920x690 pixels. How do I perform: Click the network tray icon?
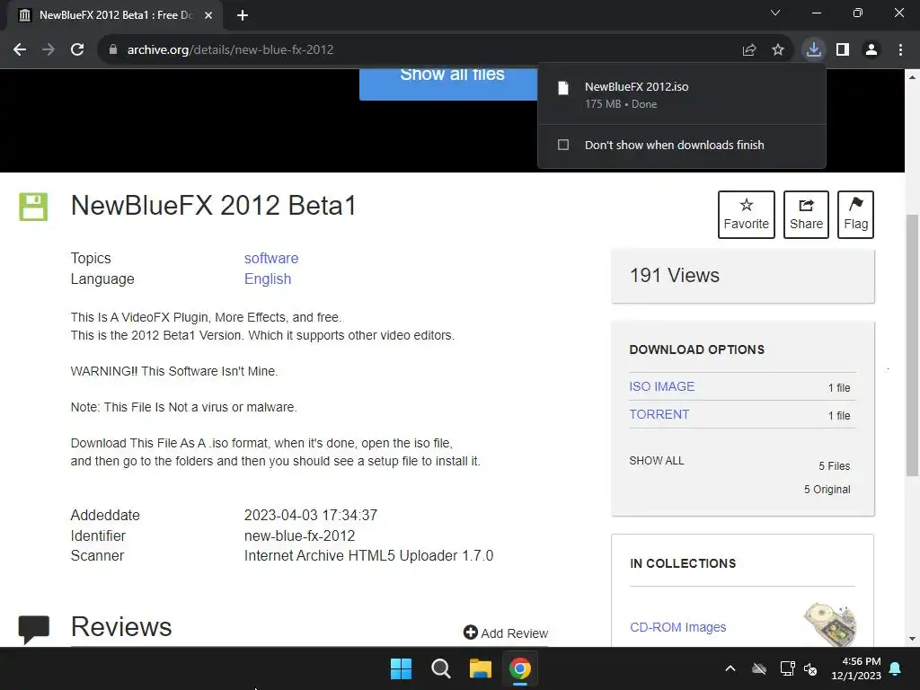(787, 668)
